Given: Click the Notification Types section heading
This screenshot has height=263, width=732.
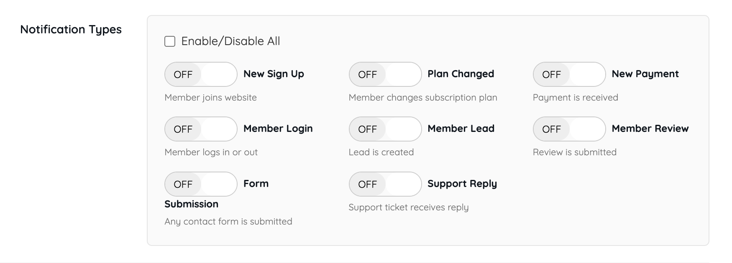Looking at the screenshot, I should coord(71,30).
